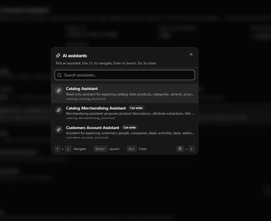Click the Pick an assistant instruction text
This screenshot has width=271, height=221.
click(x=106, y=63)
